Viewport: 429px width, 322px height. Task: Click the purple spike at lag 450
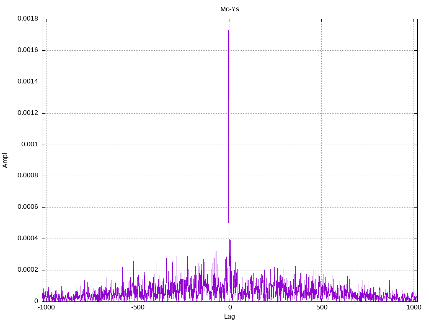pos(312,263)
